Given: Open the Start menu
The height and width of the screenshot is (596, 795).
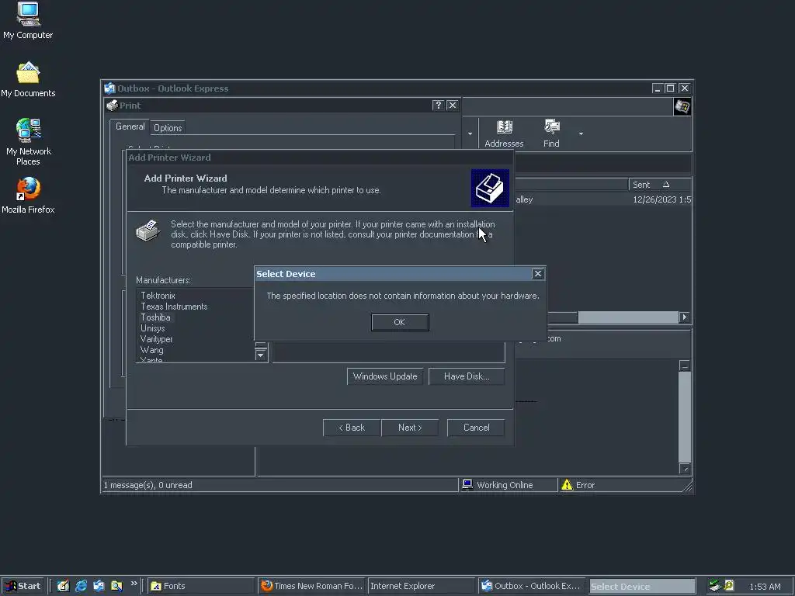Looking at the screenshot, I should tap(23, 586).
